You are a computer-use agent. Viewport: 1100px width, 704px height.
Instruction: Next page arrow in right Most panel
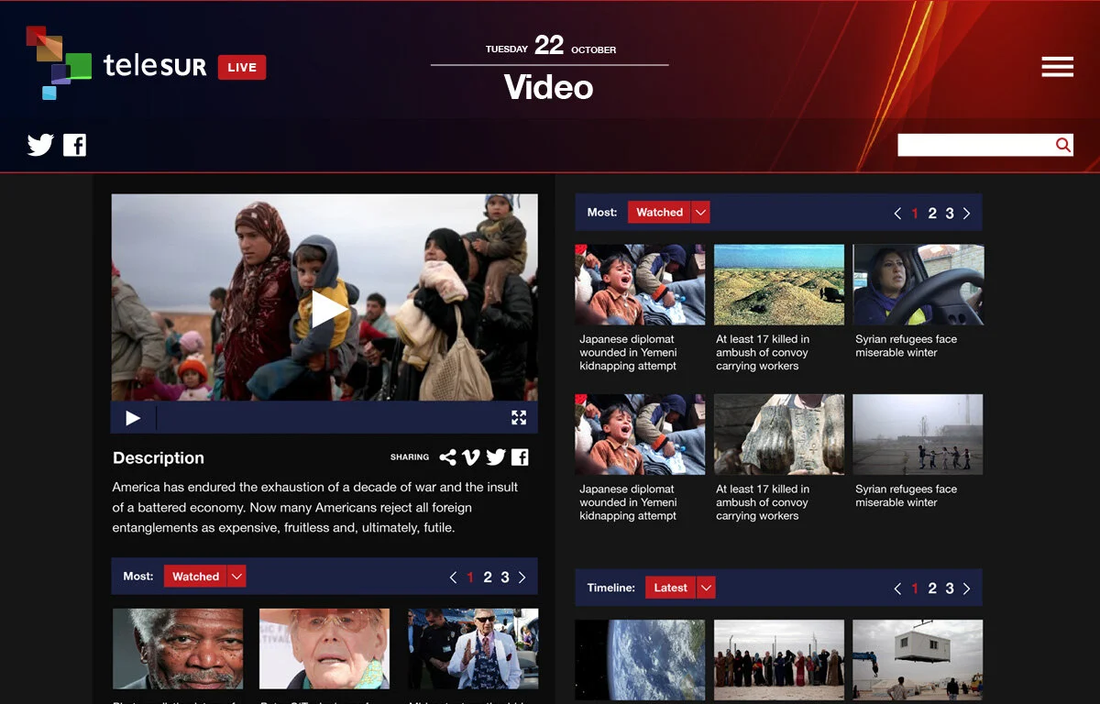coord(967,214)
